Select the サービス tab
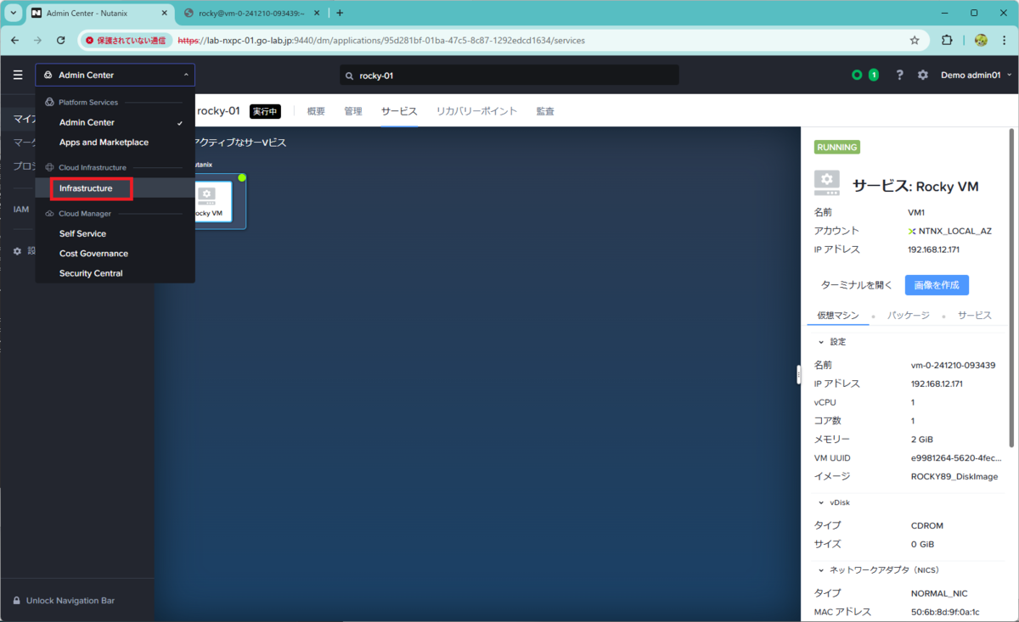Viewport: 1019px width, 622px height. (x=399, y=111)
